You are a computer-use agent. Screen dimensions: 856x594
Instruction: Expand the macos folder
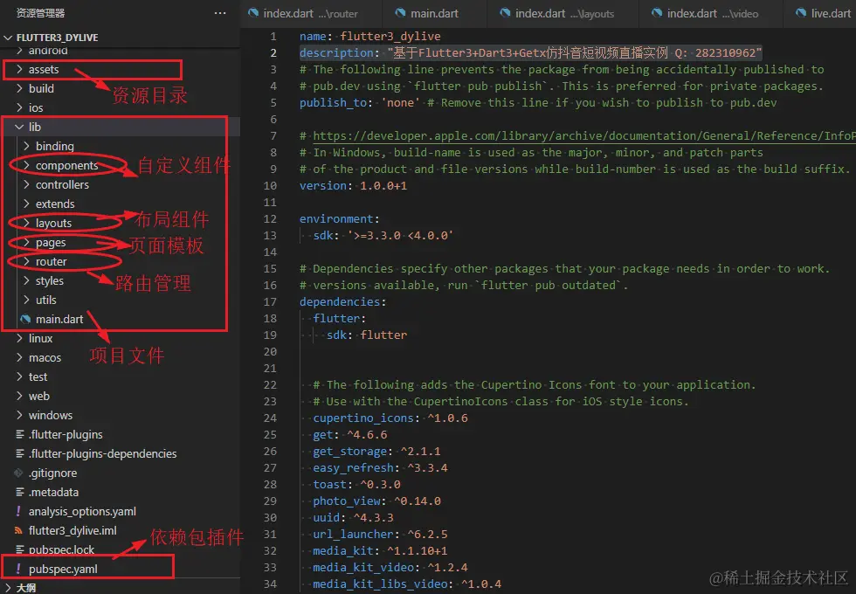point(19,357)
